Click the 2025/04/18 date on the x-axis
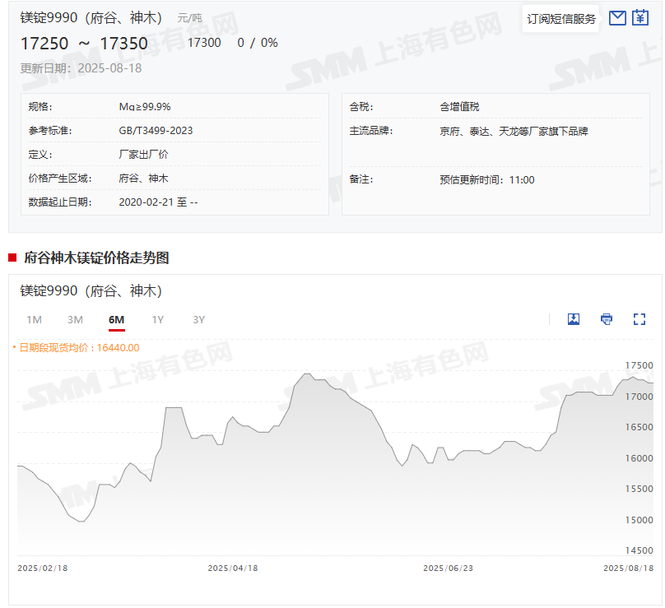The image size is (665, 608). click(233, 569)
